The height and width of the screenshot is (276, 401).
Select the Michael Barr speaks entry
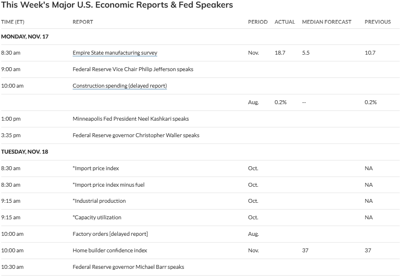(x=128, y=267)
